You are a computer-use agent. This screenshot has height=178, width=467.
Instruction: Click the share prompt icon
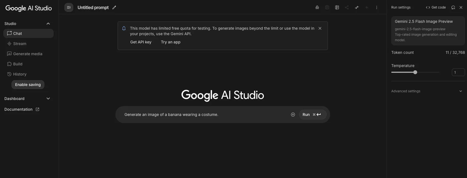click(x=347, y=7)
